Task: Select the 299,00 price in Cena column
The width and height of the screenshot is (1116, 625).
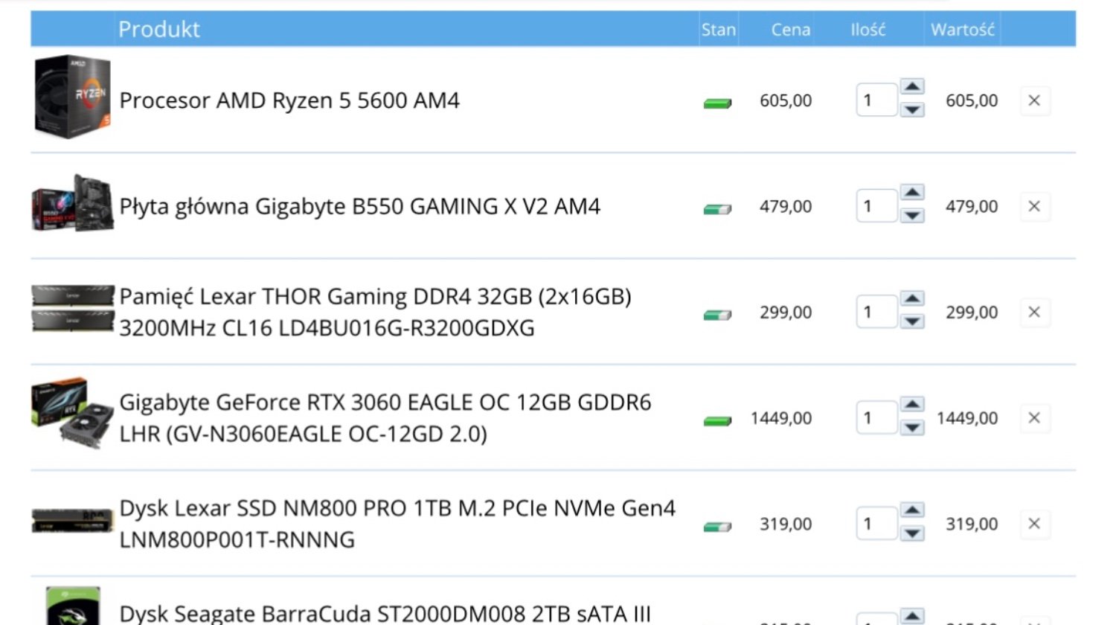Action: point(786,312)
